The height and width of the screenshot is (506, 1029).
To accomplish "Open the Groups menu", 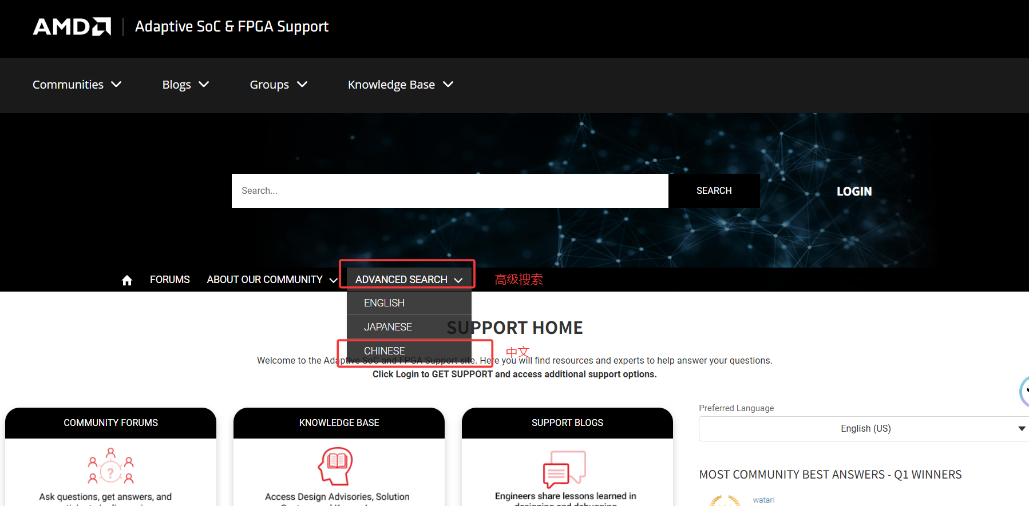I will (279, 85).
